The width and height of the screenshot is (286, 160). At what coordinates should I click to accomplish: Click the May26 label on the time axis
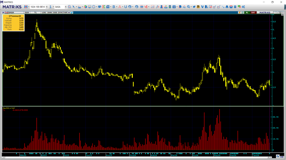tap(217, 155)
